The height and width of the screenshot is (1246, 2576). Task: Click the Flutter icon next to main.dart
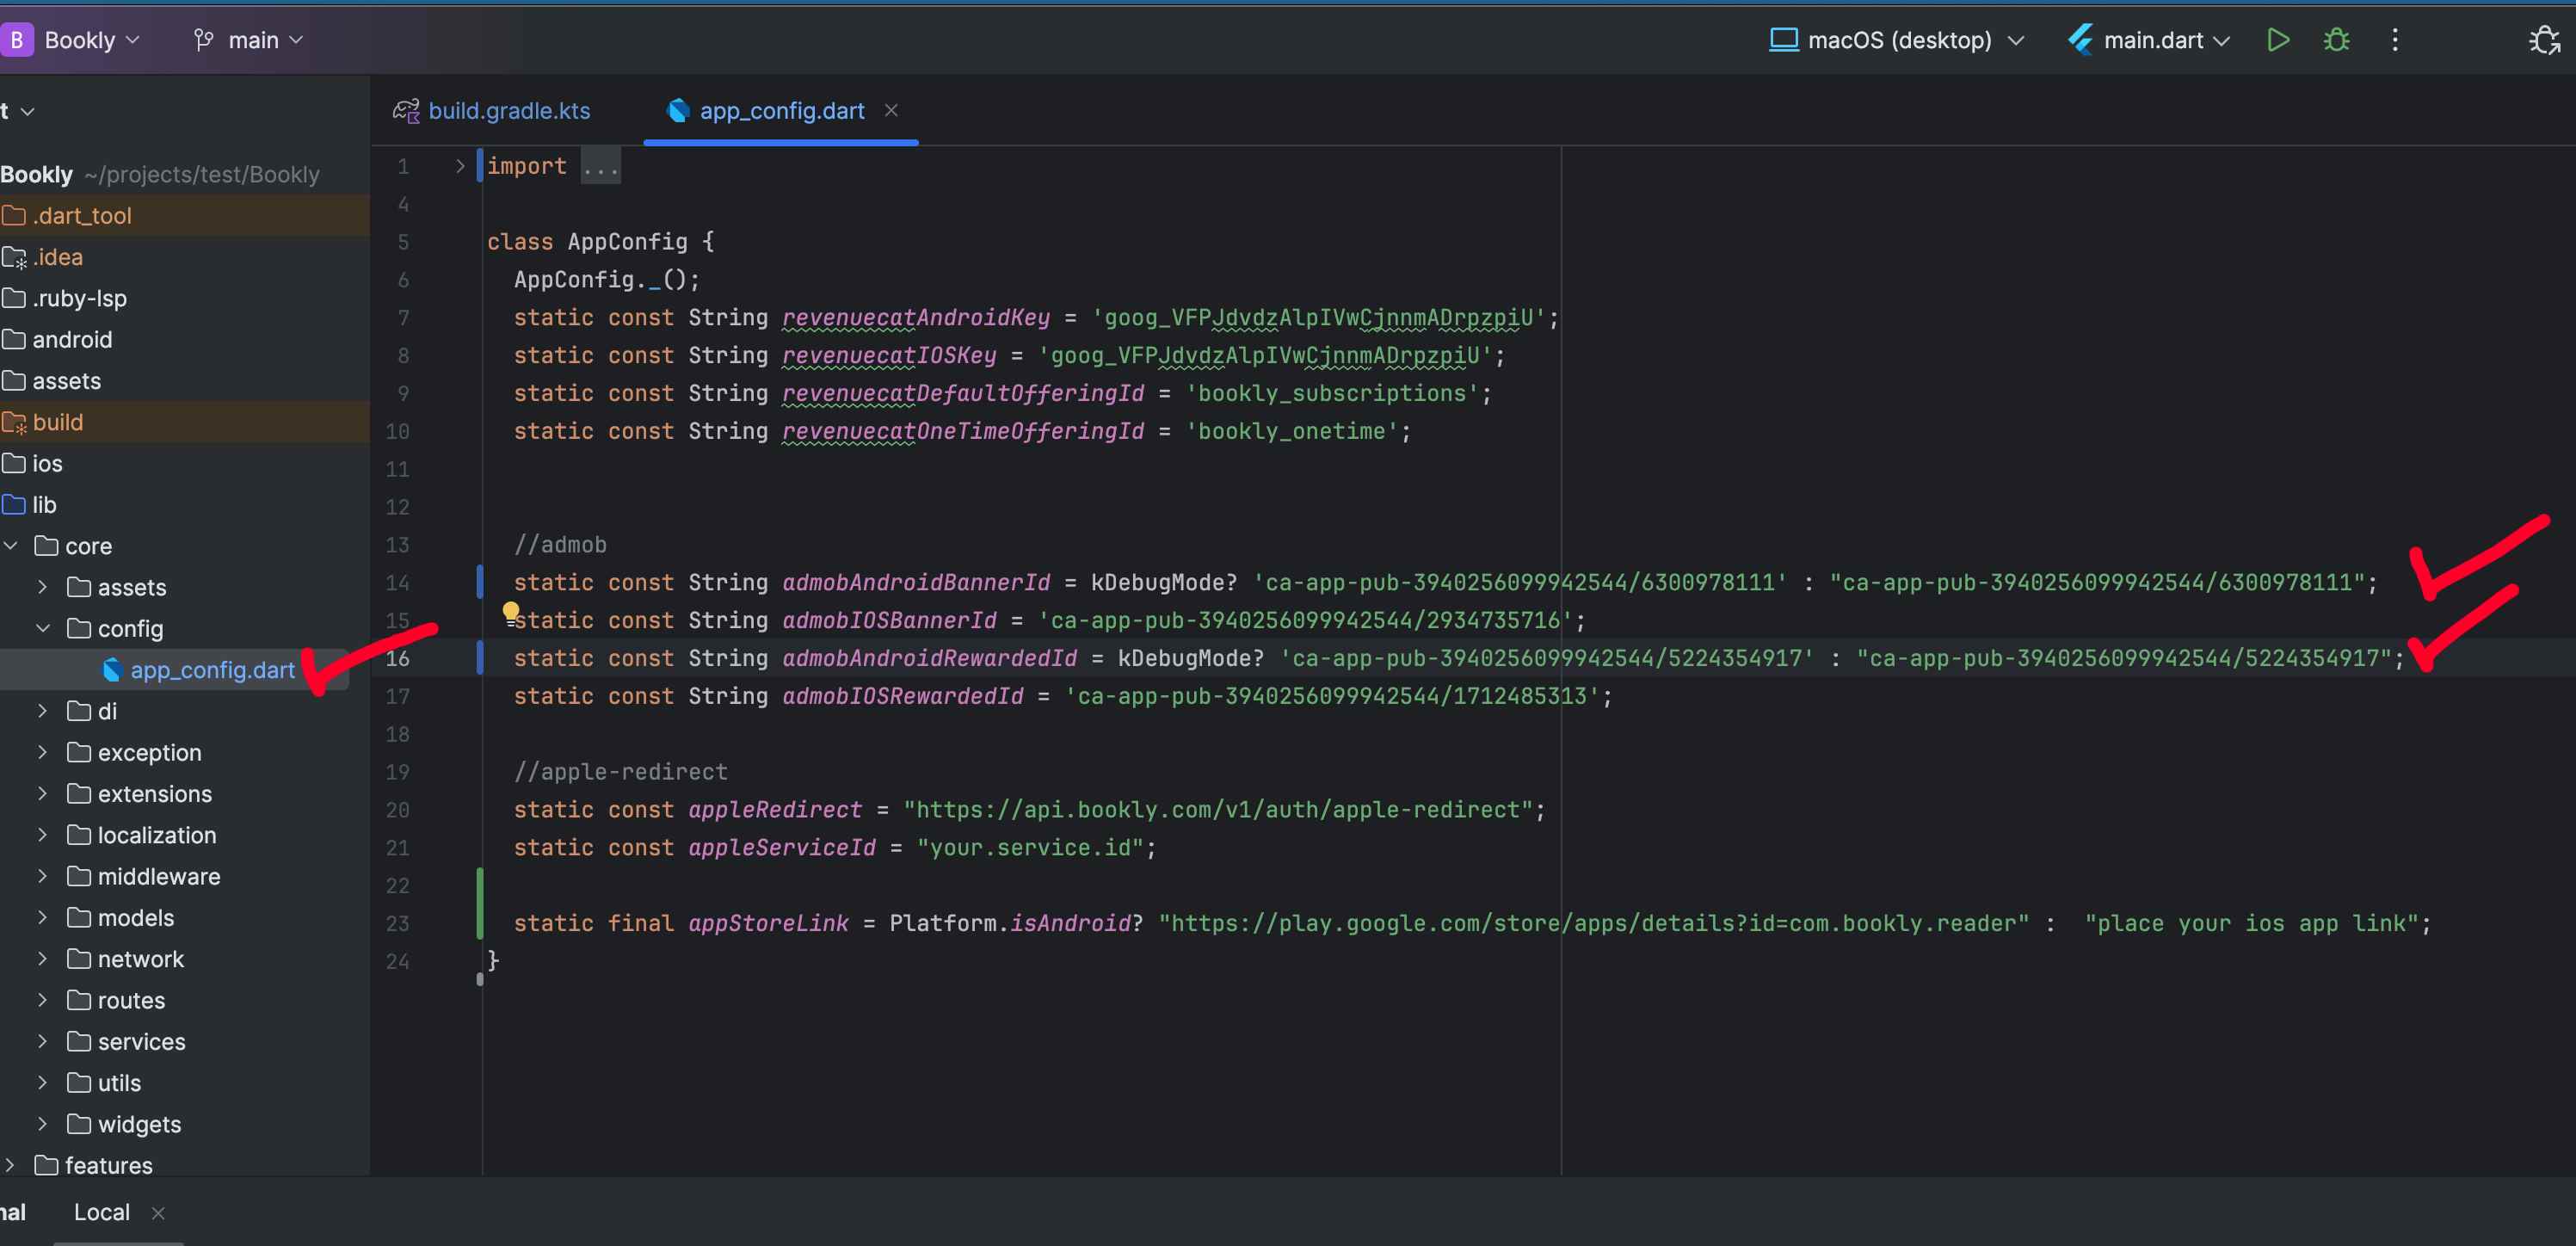(2080, 40)
